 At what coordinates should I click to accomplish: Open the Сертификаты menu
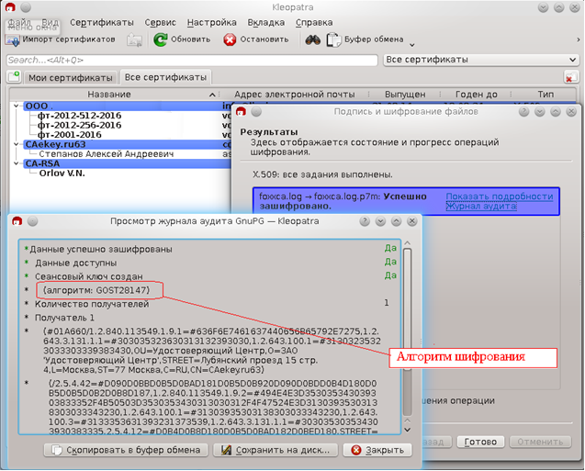click(101, 22)
